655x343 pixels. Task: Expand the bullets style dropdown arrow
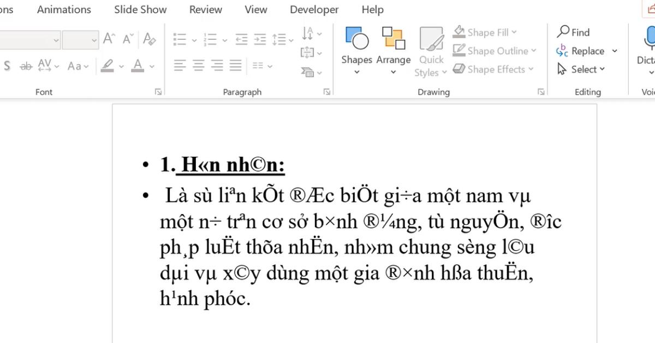point(194,40)
